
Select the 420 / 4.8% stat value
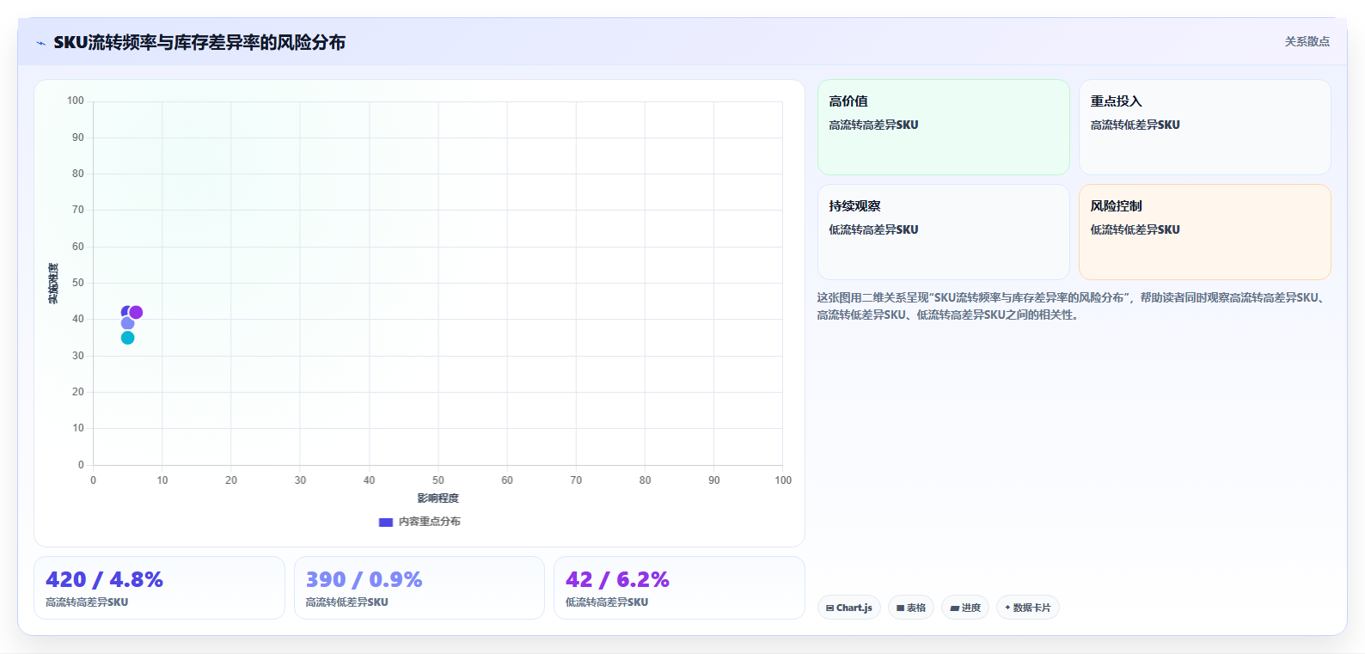tap(104, 580)
